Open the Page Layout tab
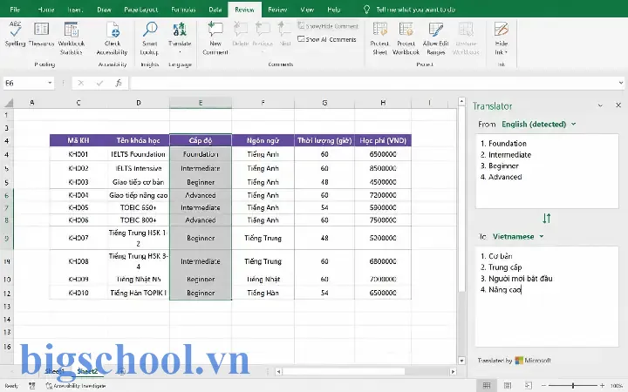Viewport: 628px width, 392px height. pos(141,10)
